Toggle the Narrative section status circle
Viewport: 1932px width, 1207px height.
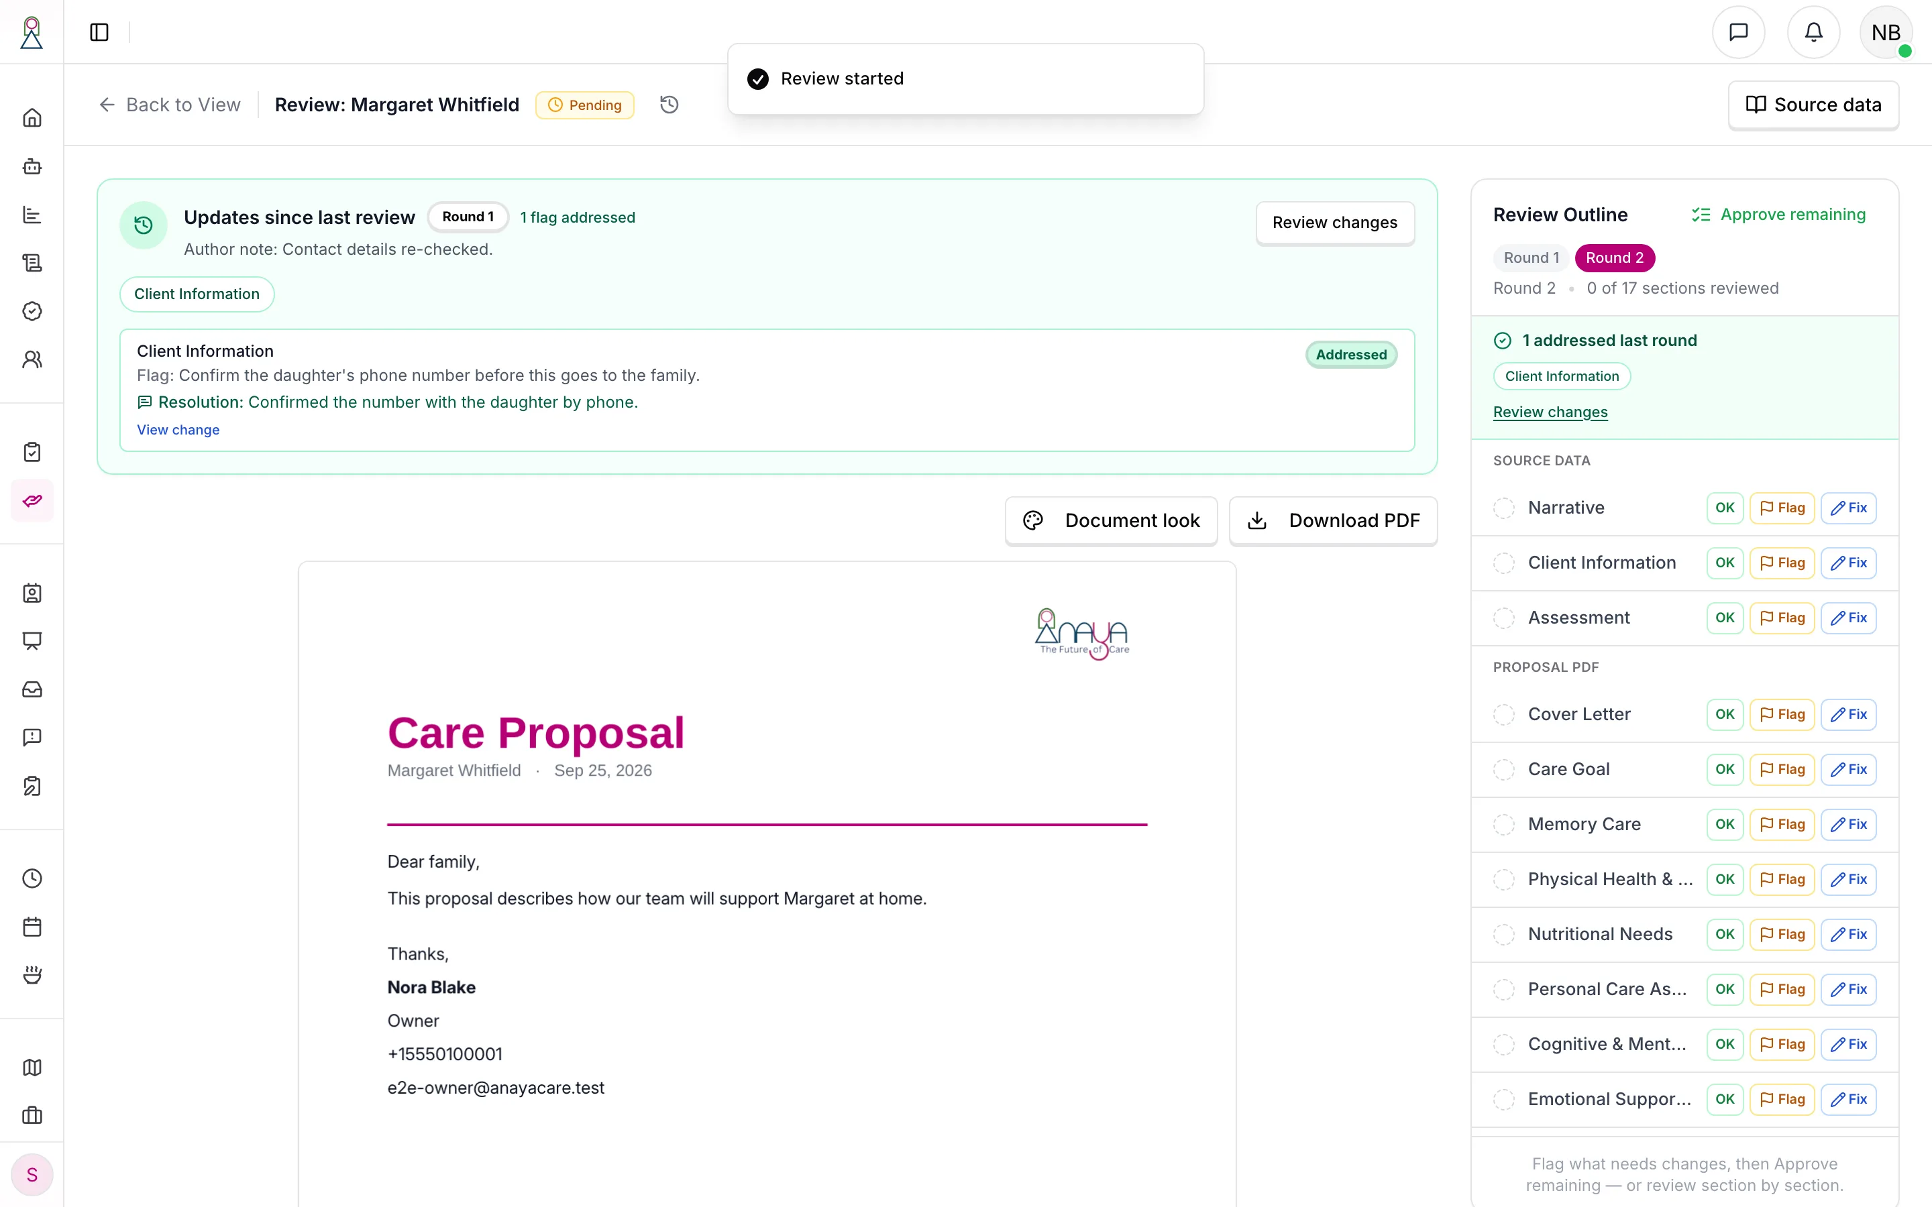pyautogui.click(x=1504, y=508)
